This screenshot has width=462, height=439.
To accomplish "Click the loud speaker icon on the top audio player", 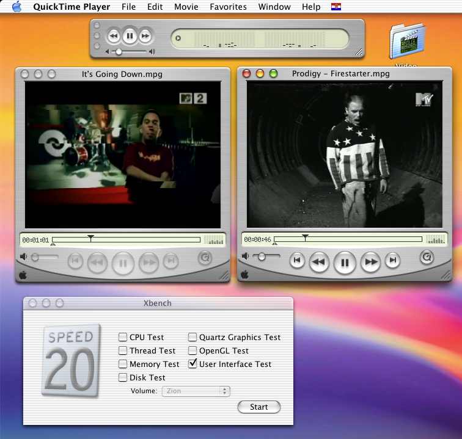I will (x=152, y=51).
